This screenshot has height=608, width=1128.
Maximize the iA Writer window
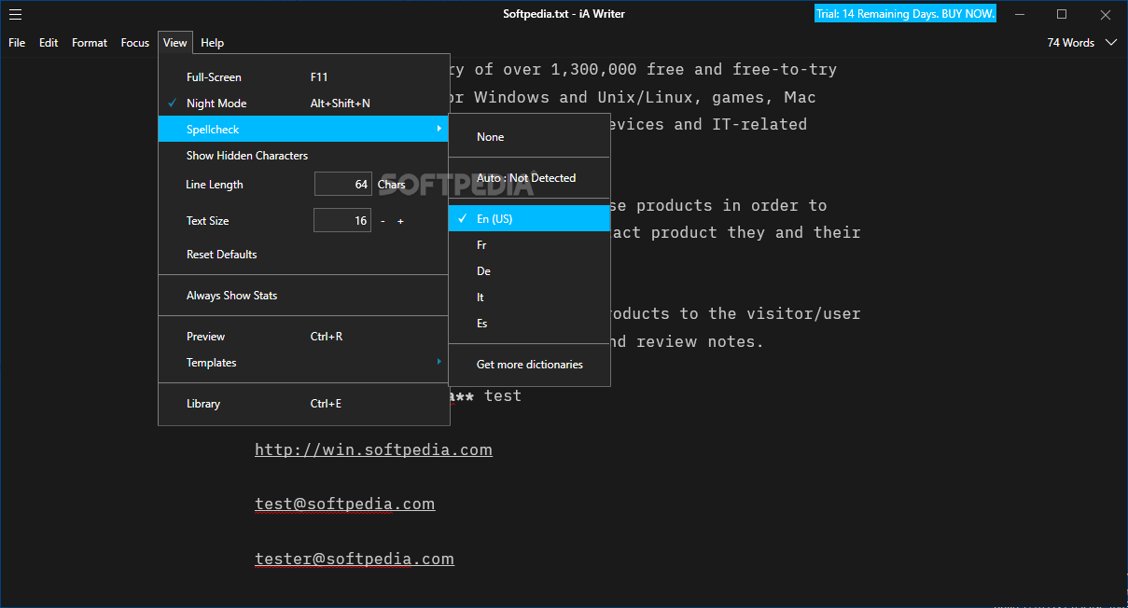(x=1062, y=14)
